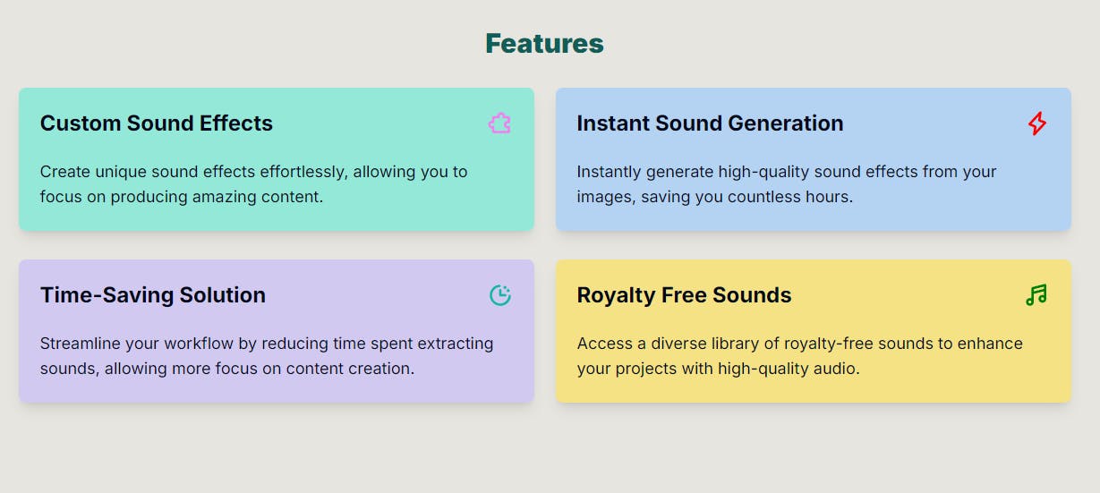This screenshot has width=1100, height=493.
Task: Click the Custom Sound Effects description text
Action: pyautogui.click(x=254, y=183)
